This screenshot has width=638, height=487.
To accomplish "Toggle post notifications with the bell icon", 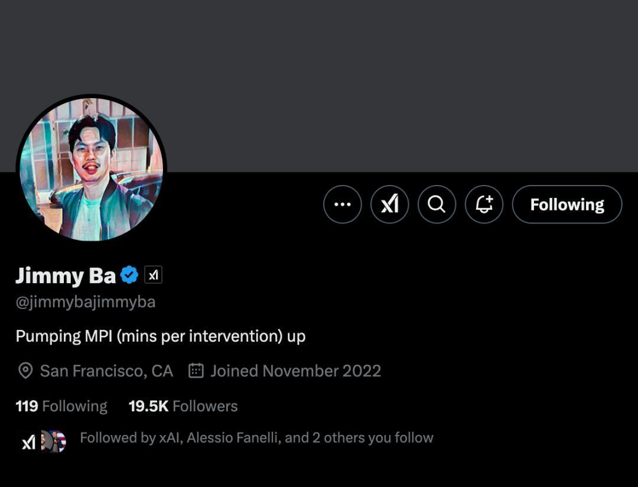I will [484, 204].
